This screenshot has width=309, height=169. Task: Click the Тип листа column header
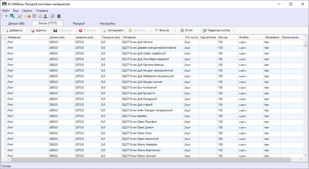pyautogui.click(x=191, y=37)
